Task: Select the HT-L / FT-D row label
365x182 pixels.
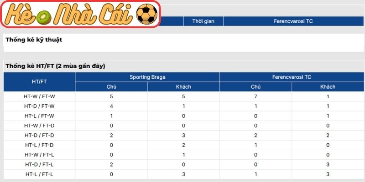Action: coord(39,145)
